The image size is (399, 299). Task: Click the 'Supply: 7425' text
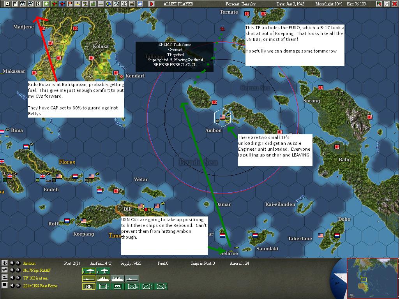click(x=132, y=263)
